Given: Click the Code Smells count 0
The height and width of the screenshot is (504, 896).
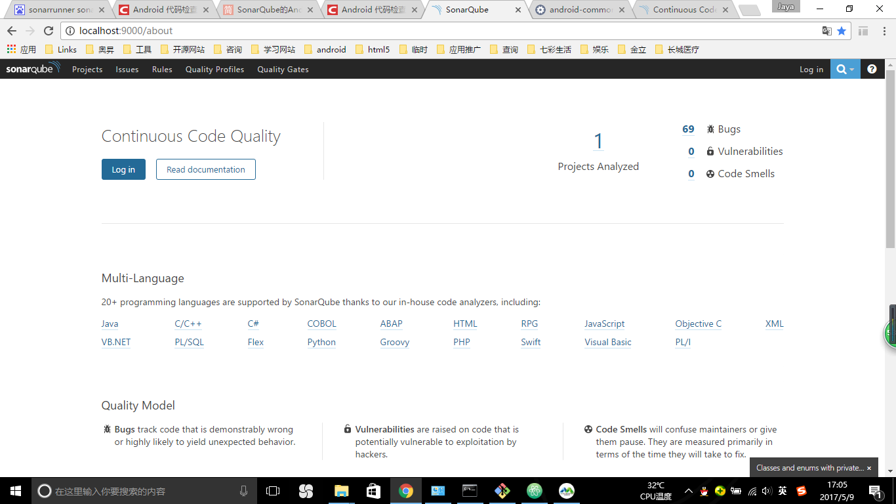Looking at the screenshot, I should (x=691, y=174).
